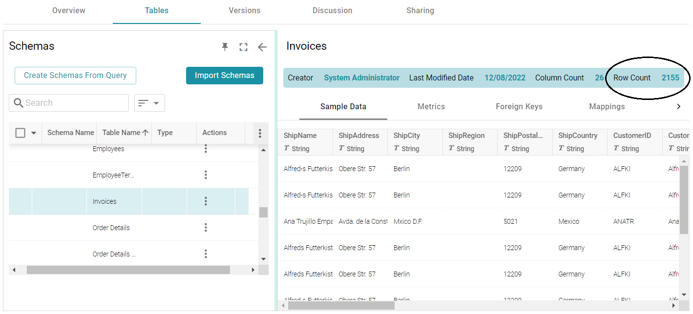693x314 pixels.
Task: Show more tabs with right chevron
Action: point(678,106)
